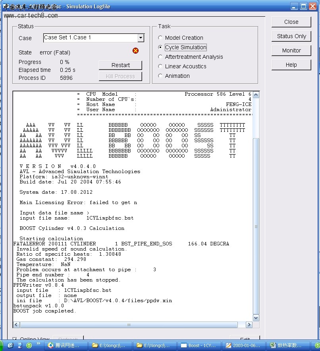Click 'Invalid speed of sound calculation.' line

(71, 249)
